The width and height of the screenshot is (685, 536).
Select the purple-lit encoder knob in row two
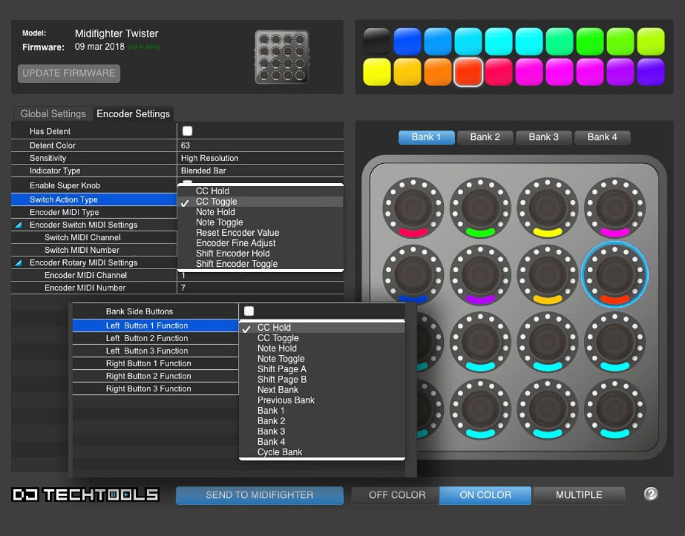480,275
